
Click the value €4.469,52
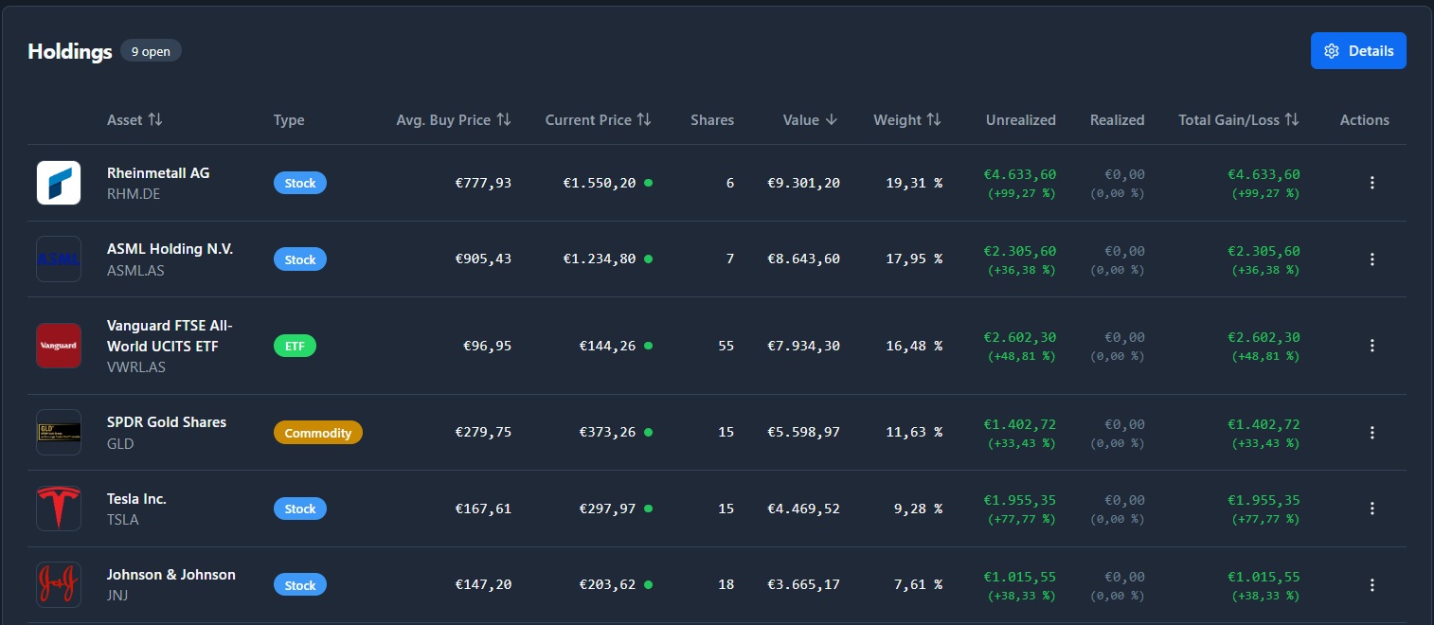click(803, 509)
